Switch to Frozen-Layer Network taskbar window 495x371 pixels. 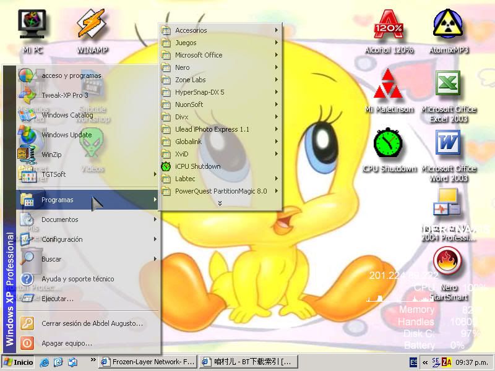148,362
